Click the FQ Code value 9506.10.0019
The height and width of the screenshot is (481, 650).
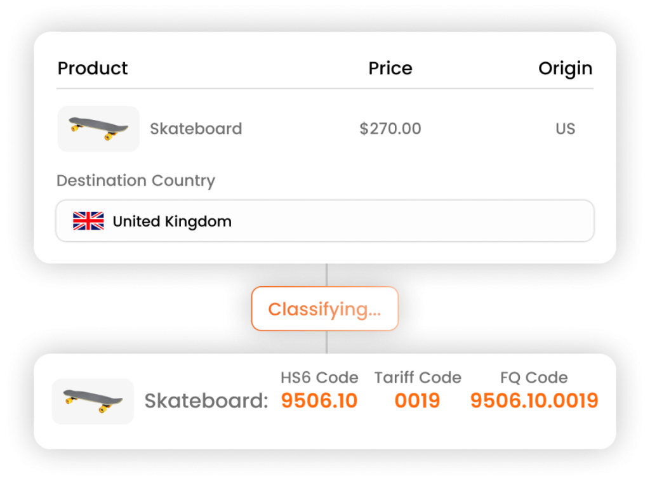click(x=534, y=401)
